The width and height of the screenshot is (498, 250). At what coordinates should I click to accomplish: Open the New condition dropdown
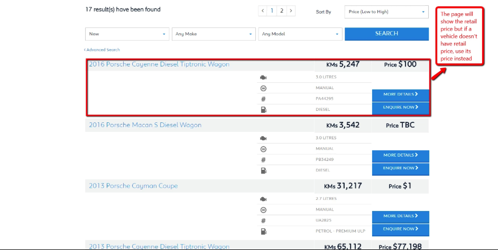click(x=127, y=34)
